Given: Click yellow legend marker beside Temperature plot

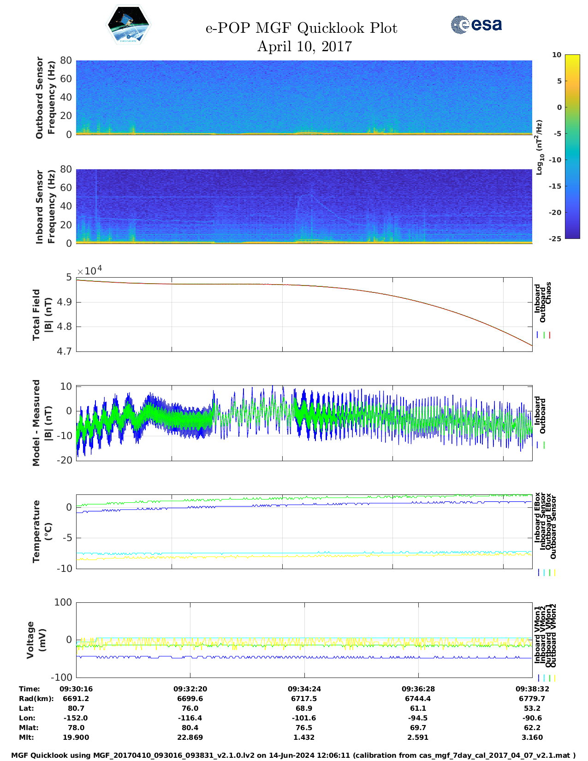Looking at the screenshot, I should (554, 572).
